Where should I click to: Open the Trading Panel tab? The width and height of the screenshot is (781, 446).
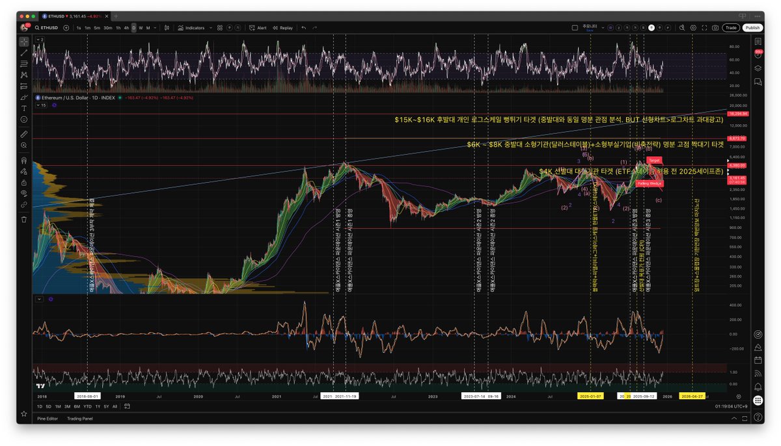(79, 418)
